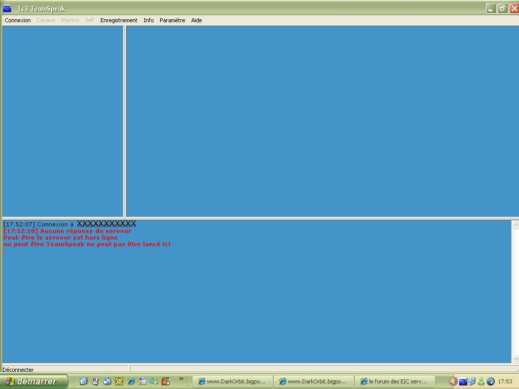519x389 pixels.
Task: Click the Show Desktop quick launch icon
Action: click(x=84, y=381)
